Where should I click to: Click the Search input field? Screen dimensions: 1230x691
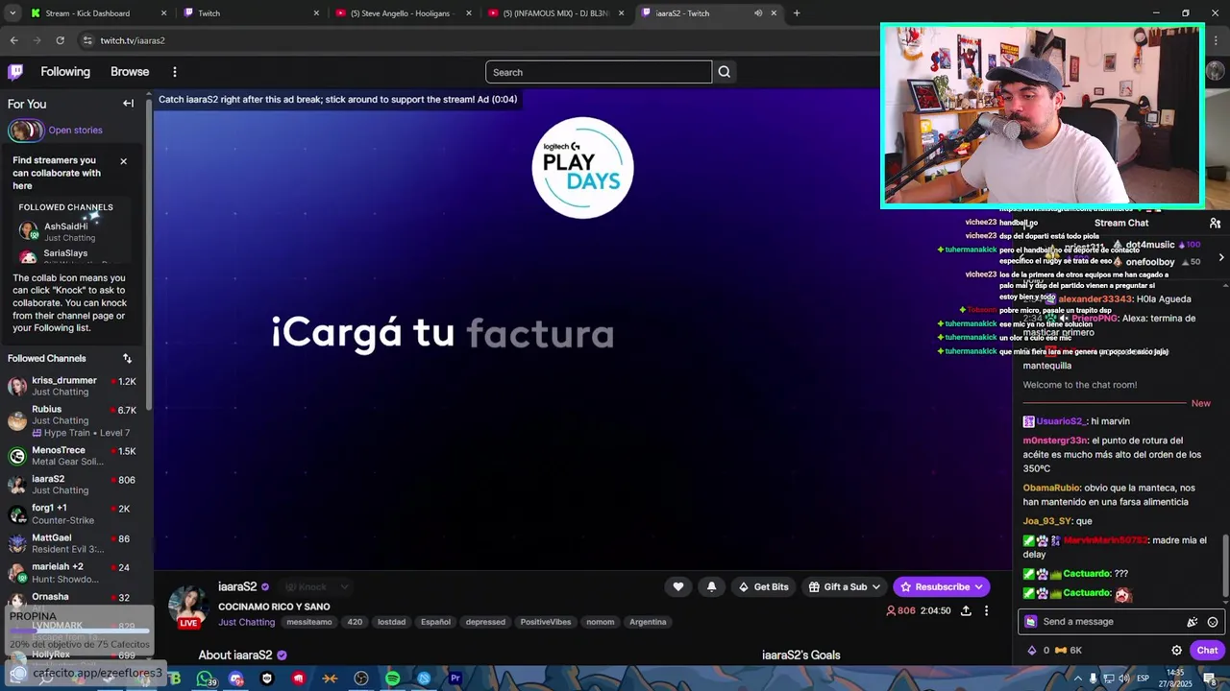599,72
